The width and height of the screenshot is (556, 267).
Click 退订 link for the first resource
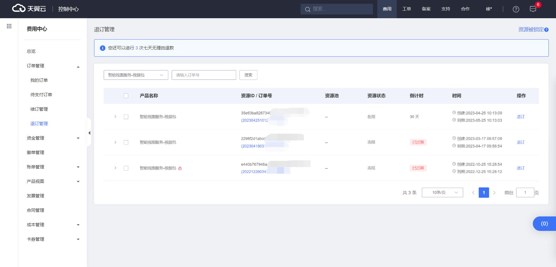[x=520, y=117]
